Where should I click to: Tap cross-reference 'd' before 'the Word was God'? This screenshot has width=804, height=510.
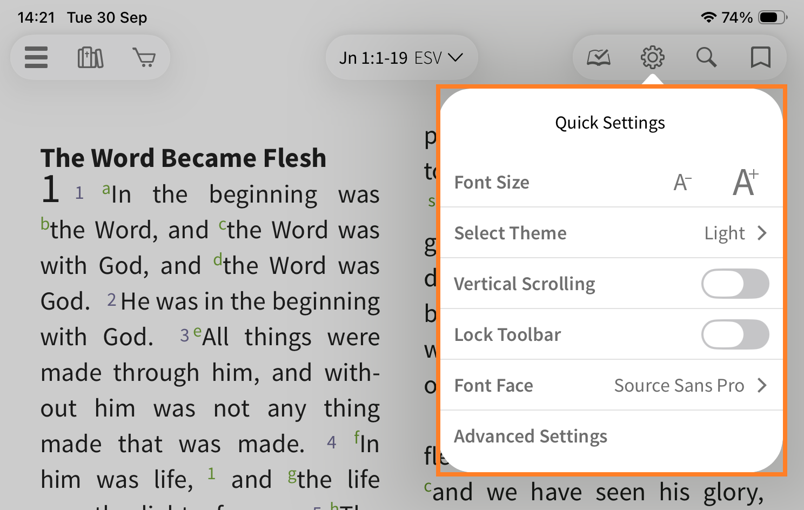(x=218, y=260)
